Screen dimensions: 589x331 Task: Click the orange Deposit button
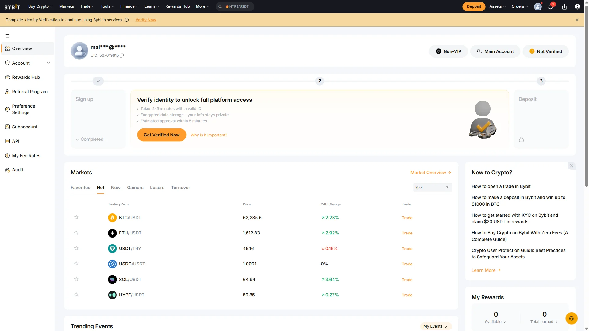[x=474, y=6]
